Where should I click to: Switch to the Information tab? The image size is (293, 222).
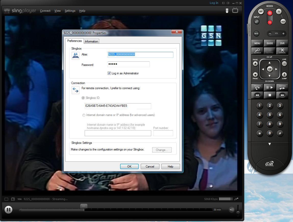tap(91, 41)
